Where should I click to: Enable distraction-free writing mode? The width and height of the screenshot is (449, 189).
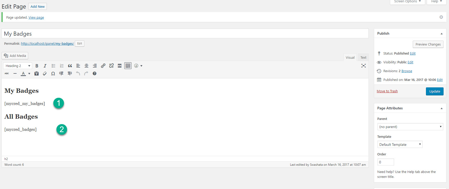[x=364, y=66]
